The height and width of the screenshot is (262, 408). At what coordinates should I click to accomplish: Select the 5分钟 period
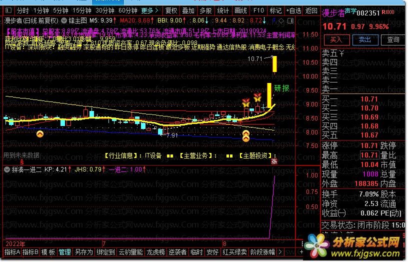60,10
